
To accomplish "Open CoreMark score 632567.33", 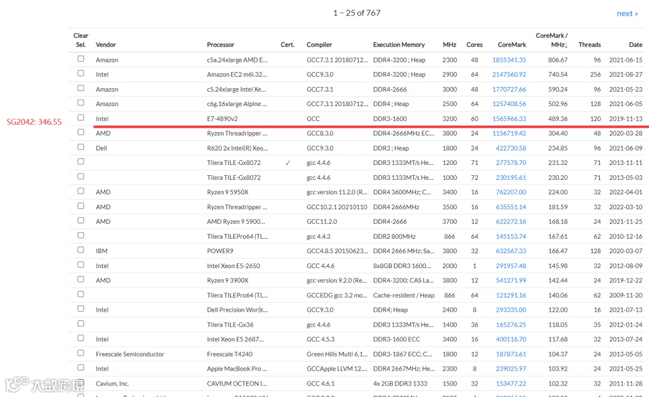I will pyautogui.click(x=511, y=251).
